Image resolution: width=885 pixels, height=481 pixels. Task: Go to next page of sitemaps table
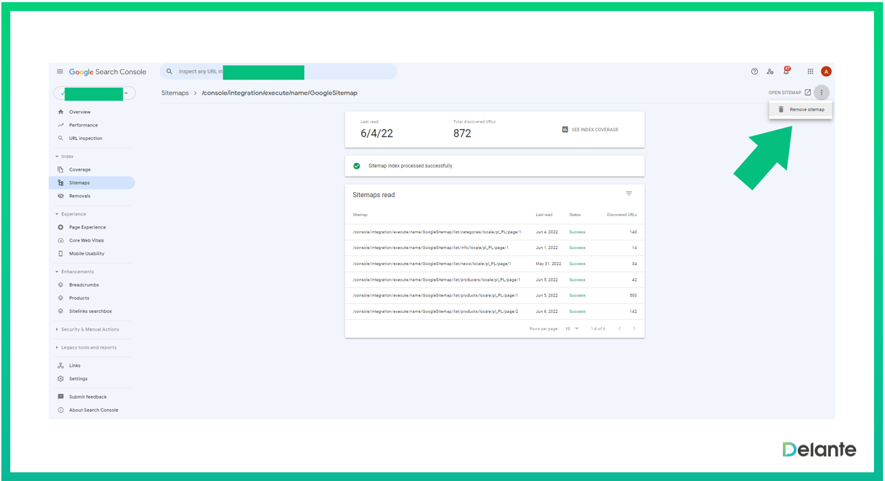tap(634, 329)
